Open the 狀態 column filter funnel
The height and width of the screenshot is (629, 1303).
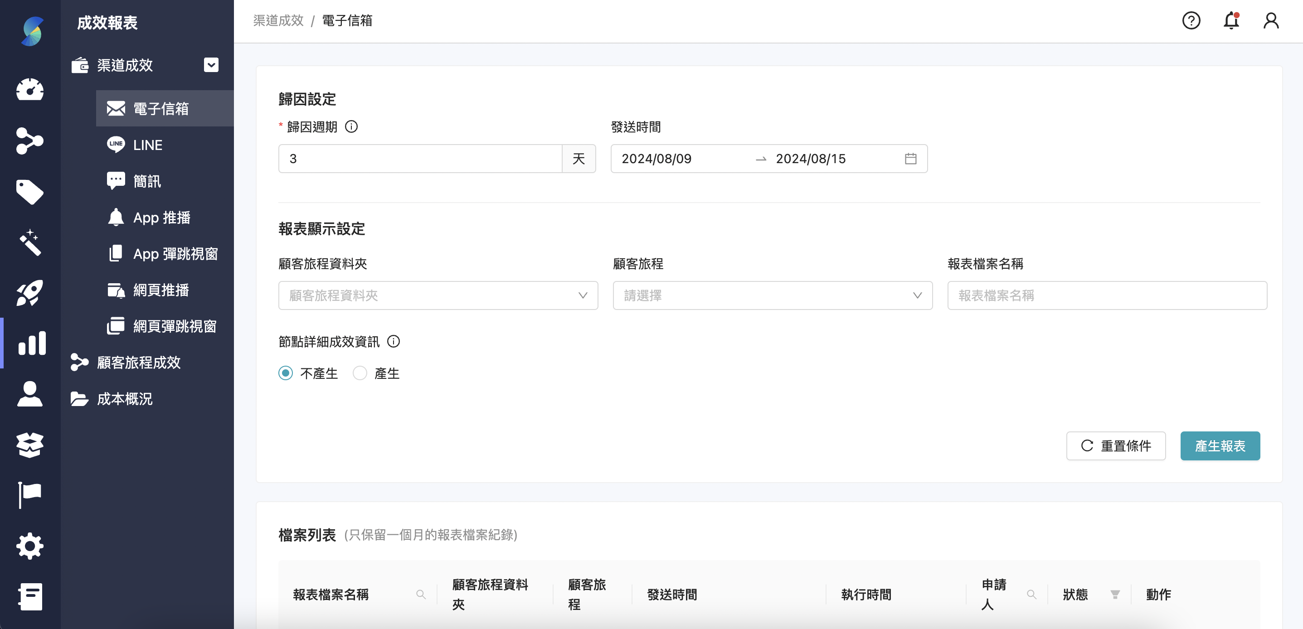pos(1115,595)
